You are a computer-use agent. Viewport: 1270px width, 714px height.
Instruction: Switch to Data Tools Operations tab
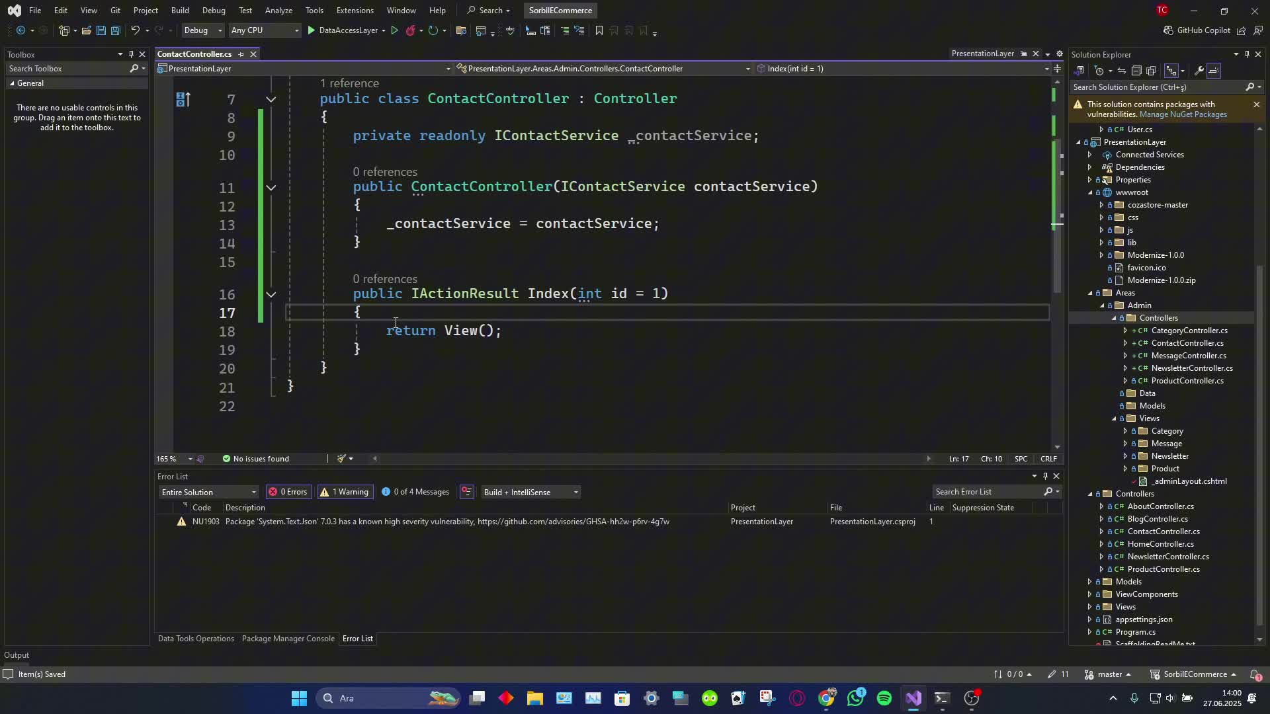pos(196,639)
